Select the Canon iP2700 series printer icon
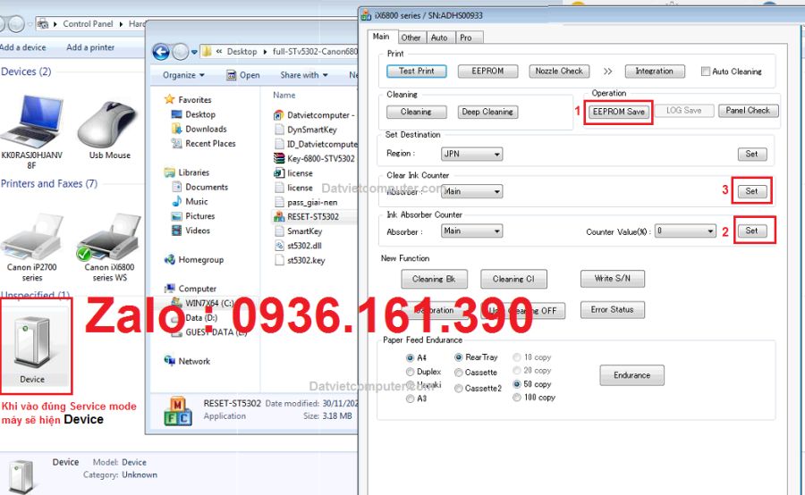Screen dimensions: 805x495 click(x=32, y=237)
